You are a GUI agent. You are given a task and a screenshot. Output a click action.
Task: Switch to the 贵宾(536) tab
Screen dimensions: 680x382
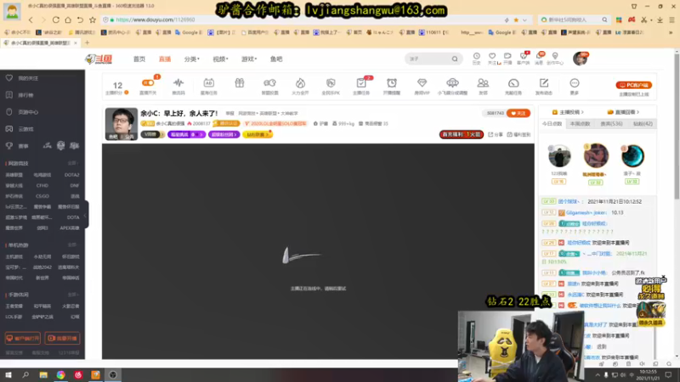click(611, 124)
